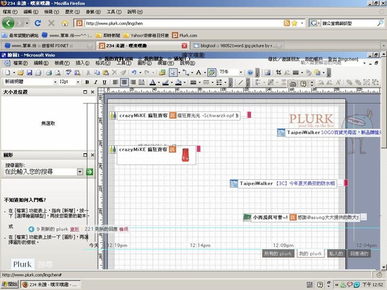Apply line color using the pen swatch
Screen dimensions: 387x290
pos(166,82)
